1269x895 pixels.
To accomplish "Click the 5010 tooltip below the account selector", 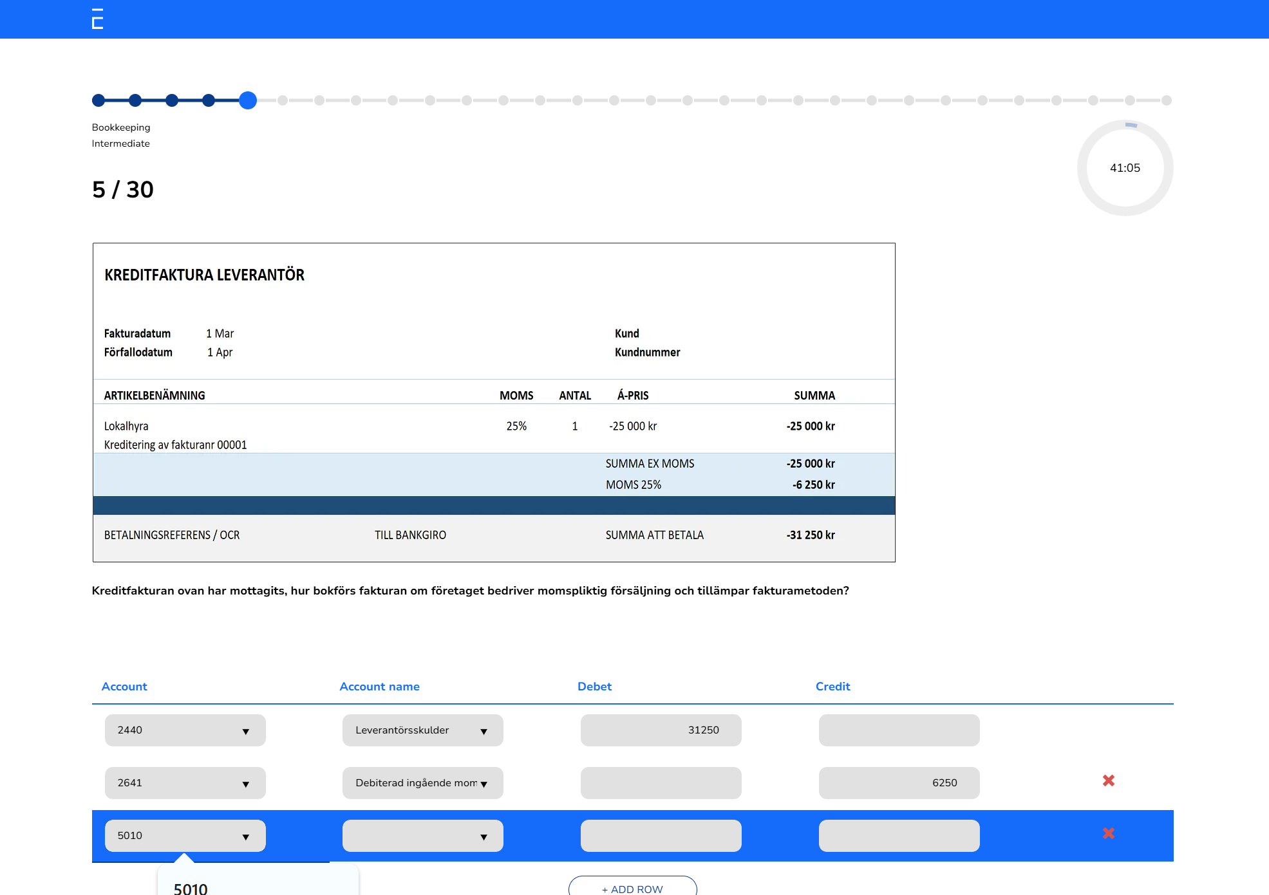I will (x=191, y=887).
